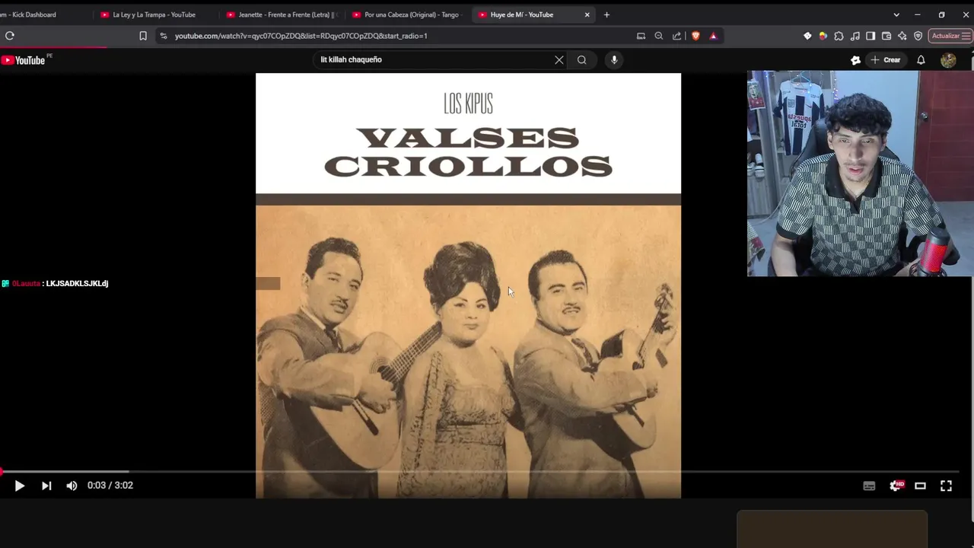Click the 0Lauuta chat message
974x548 pixels.
55,283
